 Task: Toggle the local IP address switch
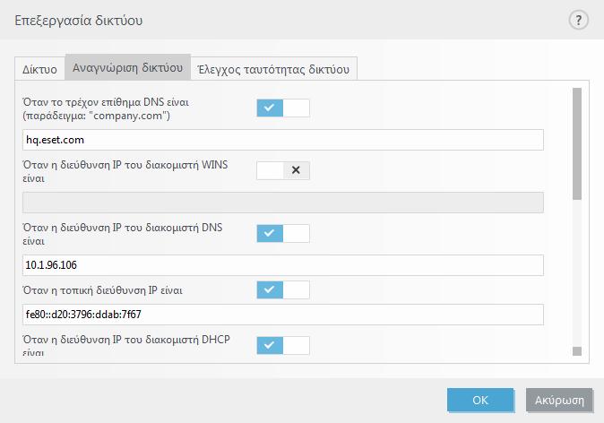pyautogui.click(x=283, y=289)
